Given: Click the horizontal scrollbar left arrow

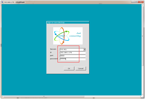Looking at the screenshot, I should tap(3, 96).
